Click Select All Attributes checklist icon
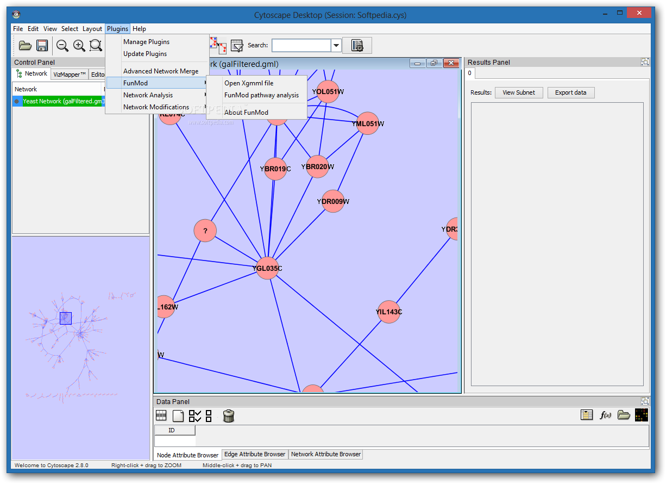This screenshot has width=666, height=484. coord(195,416)
